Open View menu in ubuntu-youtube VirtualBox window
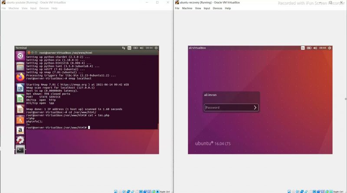Screen dimensions: 347x193 click(x=24, y=8)
